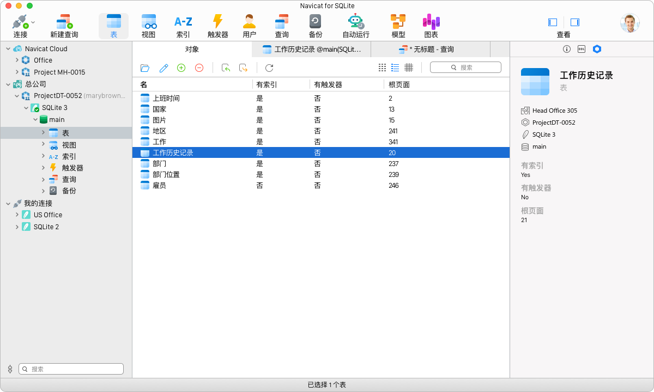The image size is (654, 392).
Task: Click the delete table minus icon
Action: (199, 68)
